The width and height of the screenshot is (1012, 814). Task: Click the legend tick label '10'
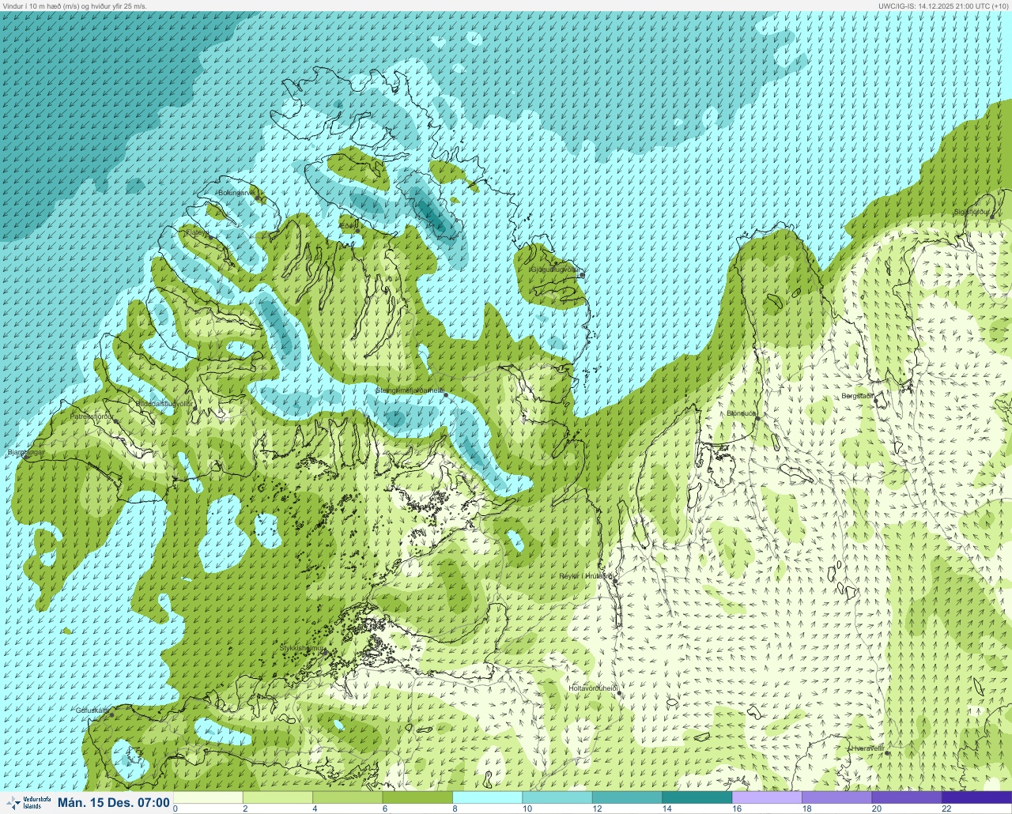coord(527,808)
